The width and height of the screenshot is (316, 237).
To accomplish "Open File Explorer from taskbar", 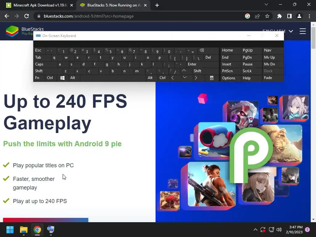I will (23, 230).
